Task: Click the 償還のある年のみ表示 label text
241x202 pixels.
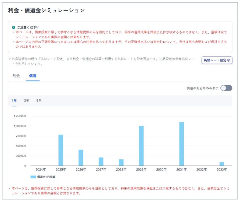Action: tap(202, 88)
